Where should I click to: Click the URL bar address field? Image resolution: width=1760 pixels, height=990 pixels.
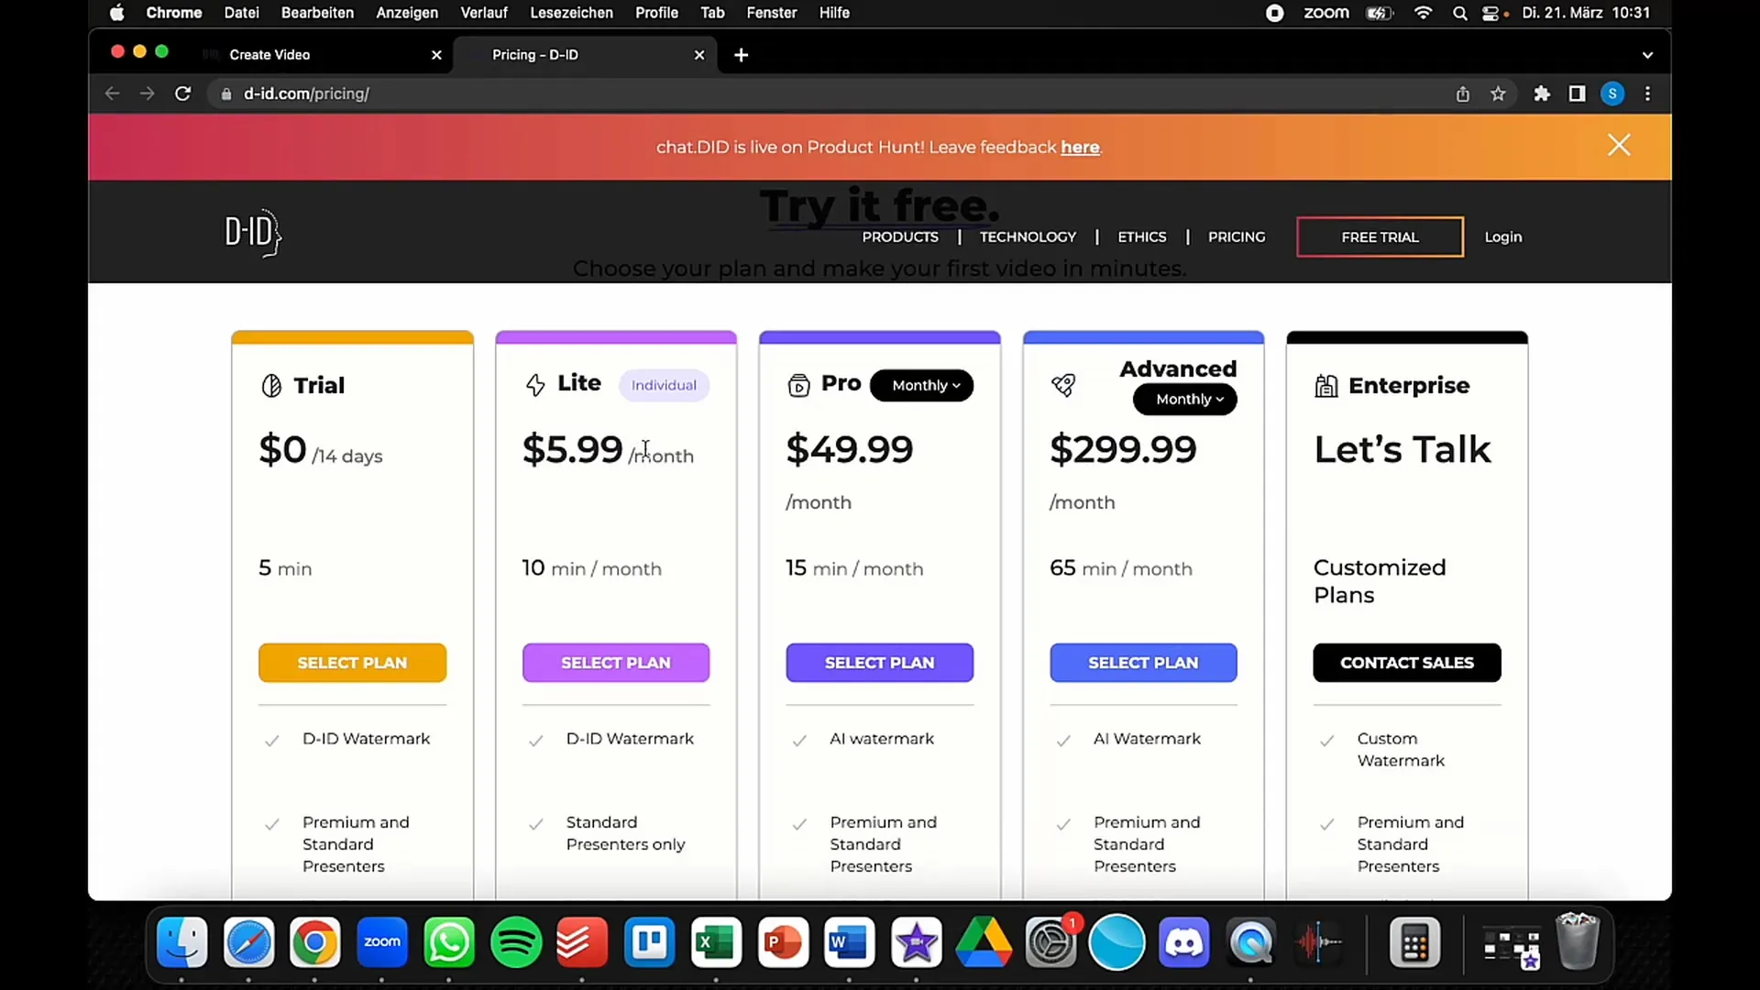coord(307,93)
